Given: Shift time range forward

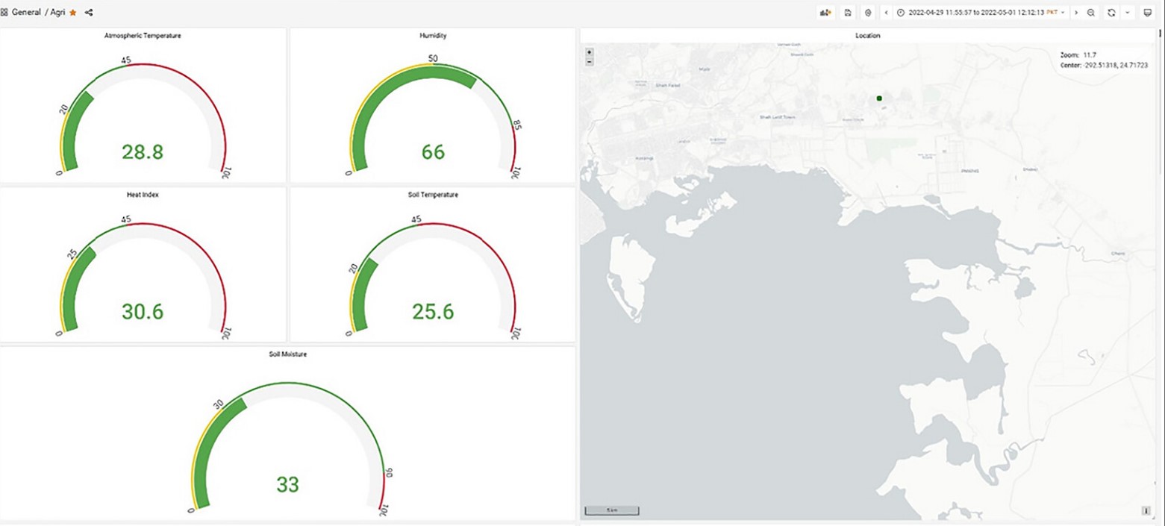Looking at the screenshot, I should click(1076, 13).
